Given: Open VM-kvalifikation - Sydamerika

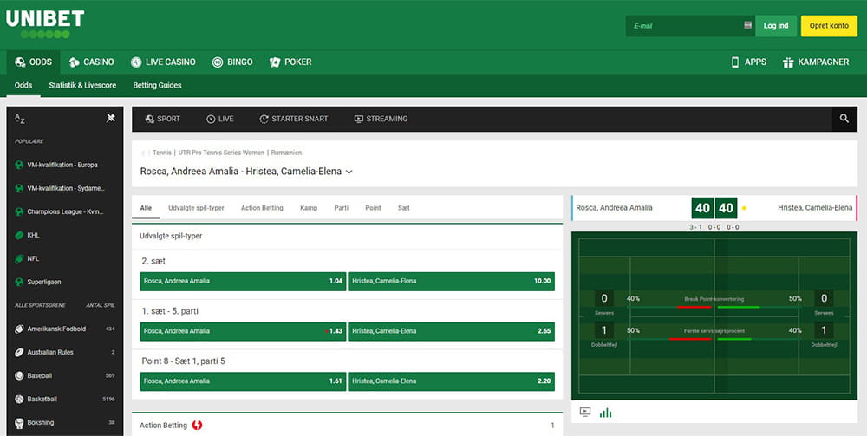Looking at the screenshot, I should [x=65, y=188].
